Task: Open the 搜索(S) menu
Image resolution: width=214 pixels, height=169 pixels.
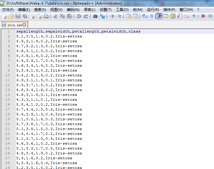Action: click(40, 10)
